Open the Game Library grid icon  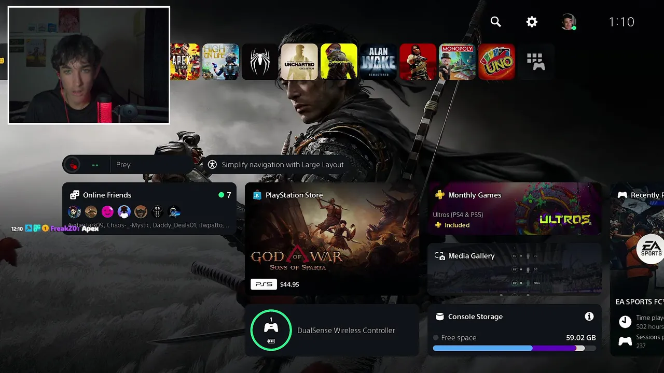click(x=536, y=62)
